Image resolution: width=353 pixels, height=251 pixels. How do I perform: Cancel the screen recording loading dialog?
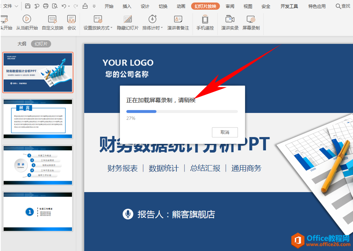225,132
